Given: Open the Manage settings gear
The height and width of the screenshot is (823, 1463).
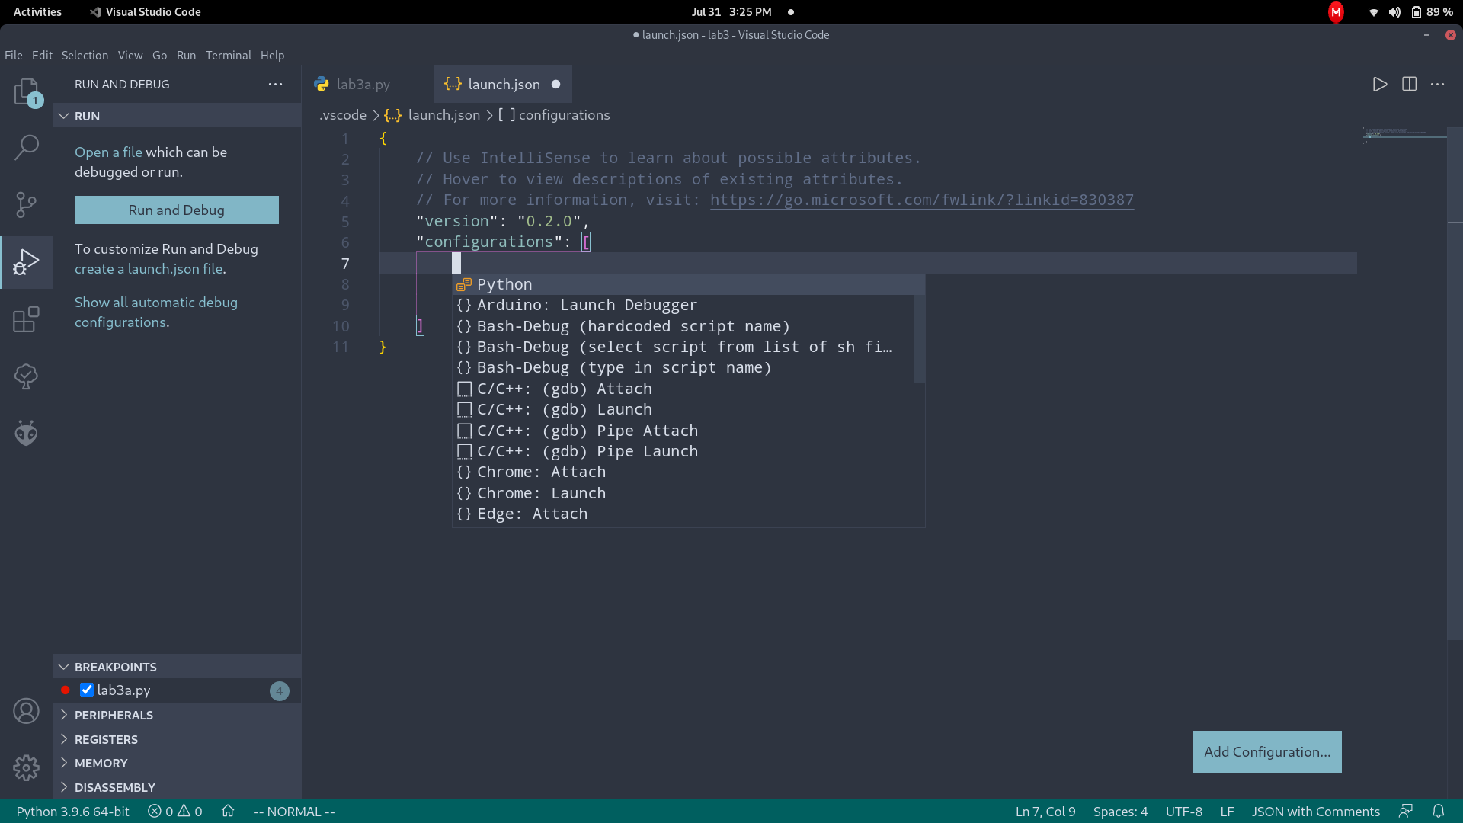Looking at the screenshot, I should click(x=27, y=767).
